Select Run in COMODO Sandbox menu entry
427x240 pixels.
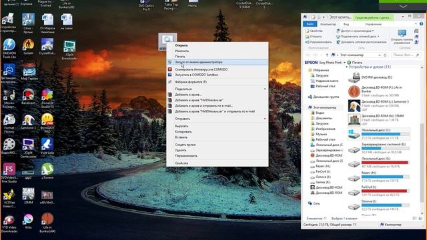pyautogui.click(x=217, y=75)
